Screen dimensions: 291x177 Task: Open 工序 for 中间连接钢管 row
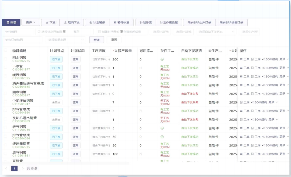coord(245,102)
